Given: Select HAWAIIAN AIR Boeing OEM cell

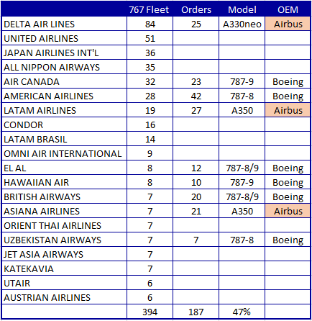Looking at the screenshot, I should tap(288, 182).
